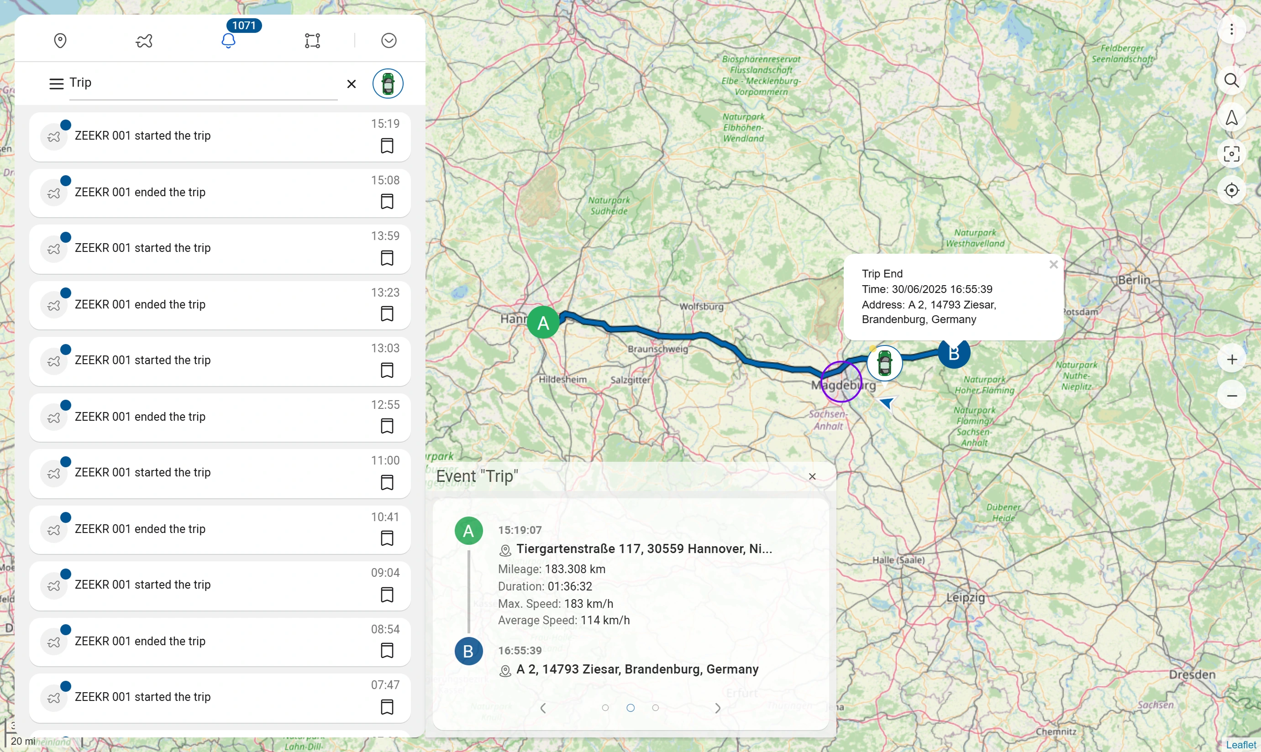
Task: Click the navigation arrow map button
Action: (1231, 118)
